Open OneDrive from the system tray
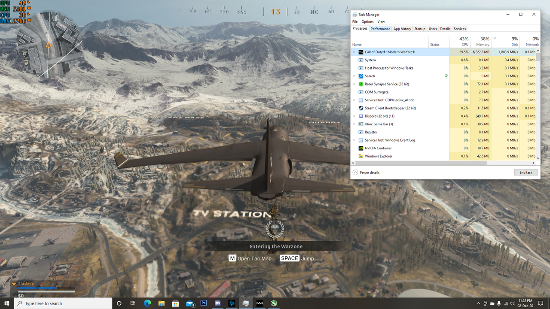Image resolution: width=550 pixels, height=309 pixels. (492, 303)
